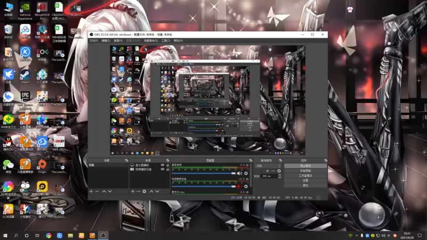Move scene down in Scenes panel
Screen dimensions: 427x240
click(x=110, y=191)
